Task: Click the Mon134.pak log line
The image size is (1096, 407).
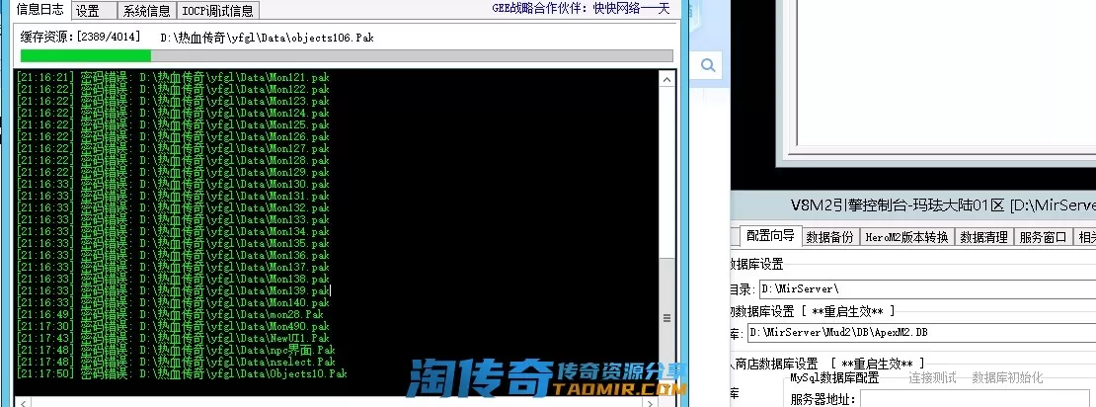Action: coord(172,231)
